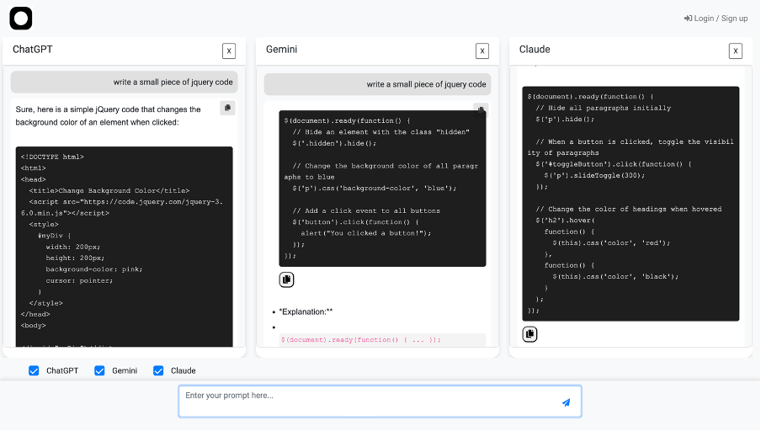Select the ChatGPT panel title

coord(33,50)
